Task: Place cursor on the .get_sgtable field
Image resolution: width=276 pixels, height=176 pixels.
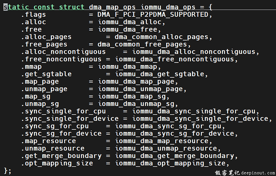Action: pyautogui.click(x=46, y=74)
